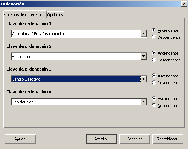Expand the Adscripción dropdown arrow
The height and width of the screenshot is (149, 188).
click(x=144, y=56)
